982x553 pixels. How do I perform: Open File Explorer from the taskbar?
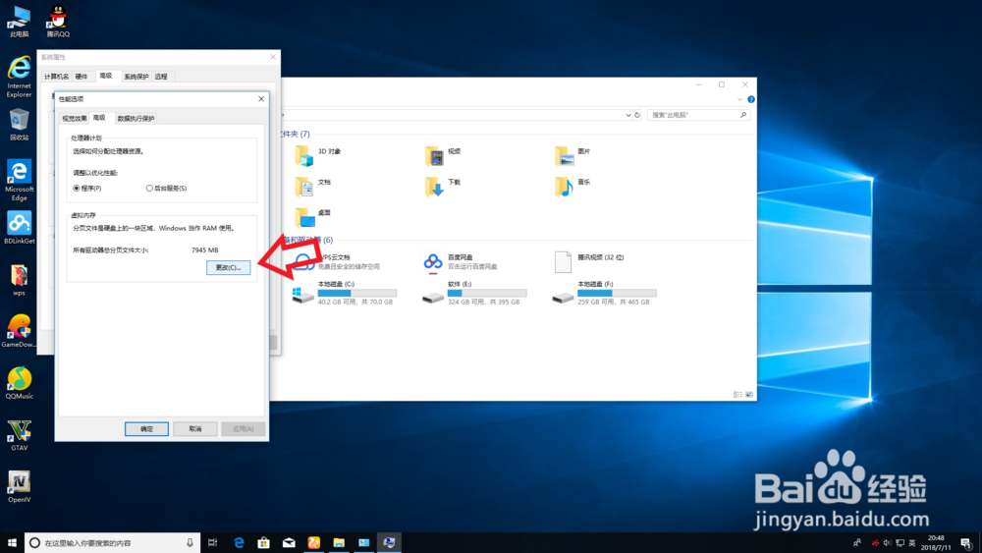[339, 543]
